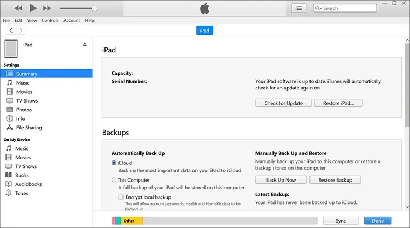The image size is (410, 228).
Task: Click the green storage bar segment
Action: [x=119, y=221]
